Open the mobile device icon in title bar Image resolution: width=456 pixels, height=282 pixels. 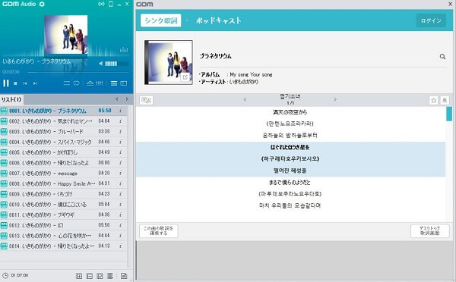[x=110, y=4]
